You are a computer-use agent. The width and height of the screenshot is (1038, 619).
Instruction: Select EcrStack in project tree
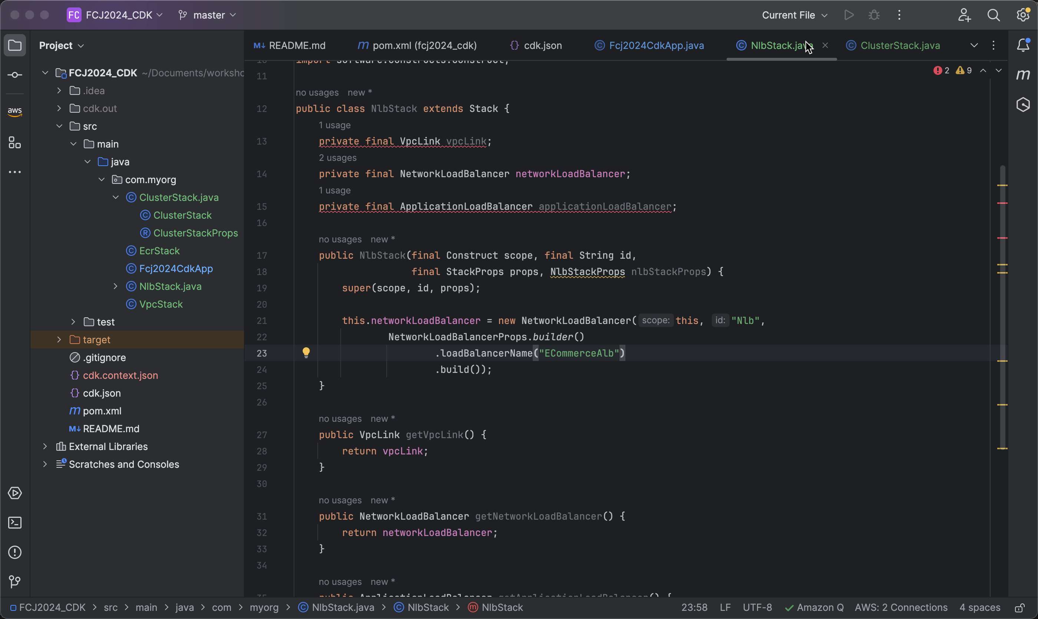click(159, 251)
